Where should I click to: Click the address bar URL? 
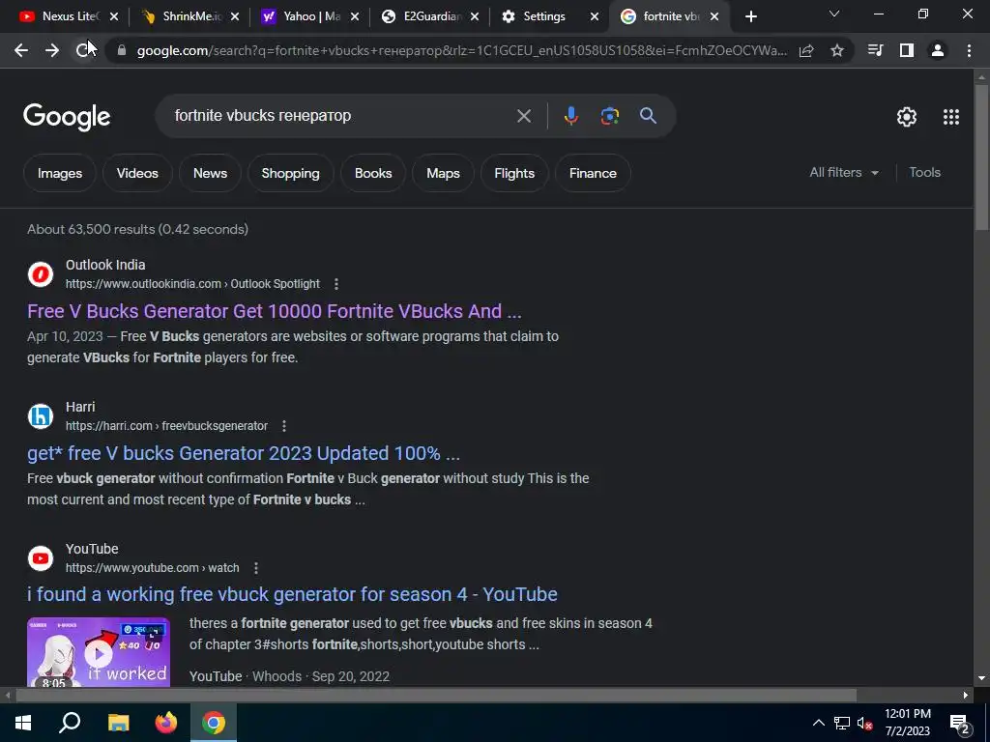tap(461, 50)
